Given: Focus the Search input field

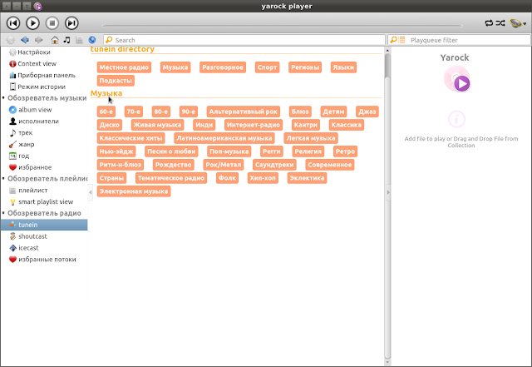Looking at the screenshot, I should [x=244, y=40].
